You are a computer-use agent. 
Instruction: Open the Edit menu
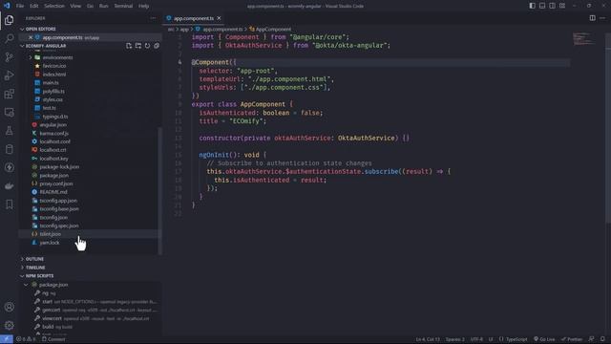34,6
